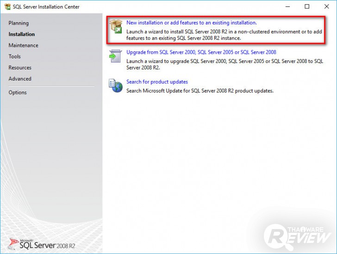Minimize the Installation Center window
Screen dimensions: 337x254
click(x=287, y=6)
